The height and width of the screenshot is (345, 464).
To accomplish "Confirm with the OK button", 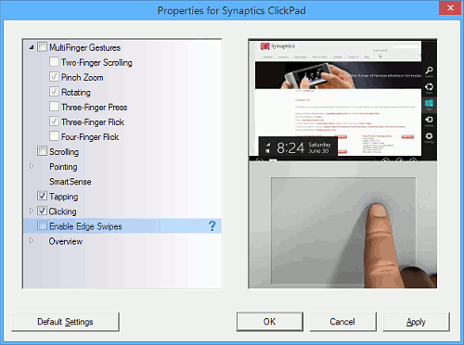I will [270, 322].
